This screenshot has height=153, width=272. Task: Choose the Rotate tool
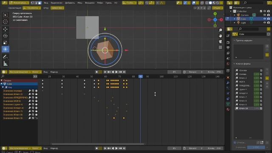(x=5, y=36)
